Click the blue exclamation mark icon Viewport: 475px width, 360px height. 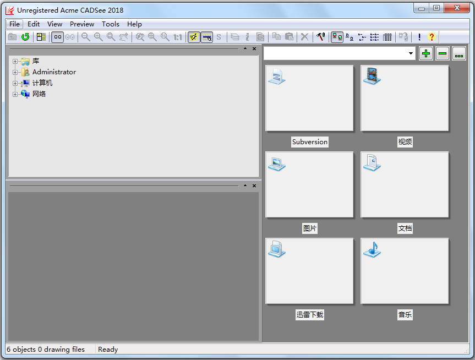click(419, 37)
